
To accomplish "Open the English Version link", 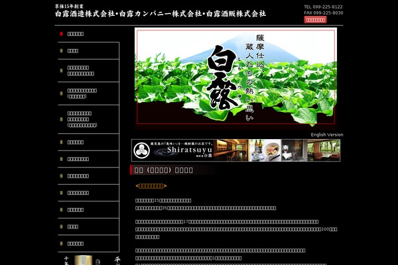I will tap(327, 134).
